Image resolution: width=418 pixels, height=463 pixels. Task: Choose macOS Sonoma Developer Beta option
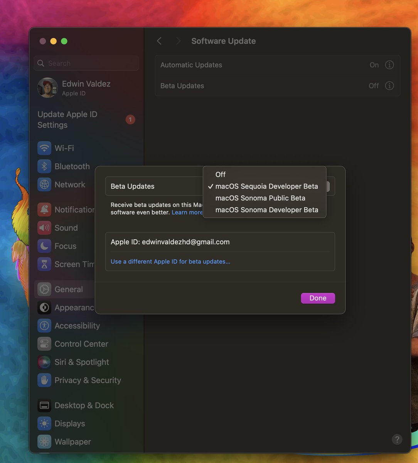coord(267,210)
